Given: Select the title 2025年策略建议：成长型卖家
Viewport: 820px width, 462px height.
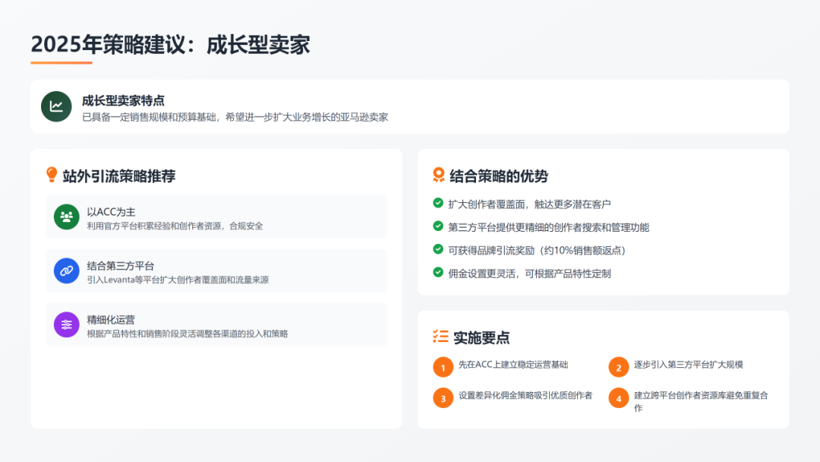Looking at the screenshot, I should pos(171,45).
